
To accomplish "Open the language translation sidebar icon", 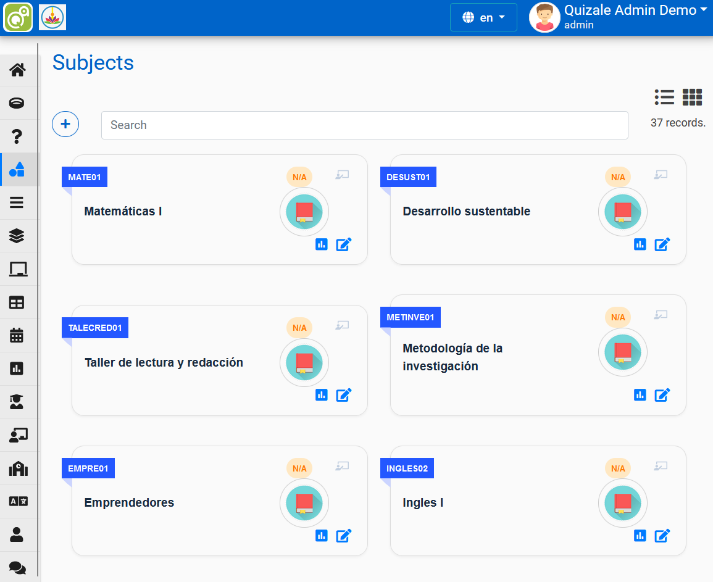I will click(x=17, y=501).
